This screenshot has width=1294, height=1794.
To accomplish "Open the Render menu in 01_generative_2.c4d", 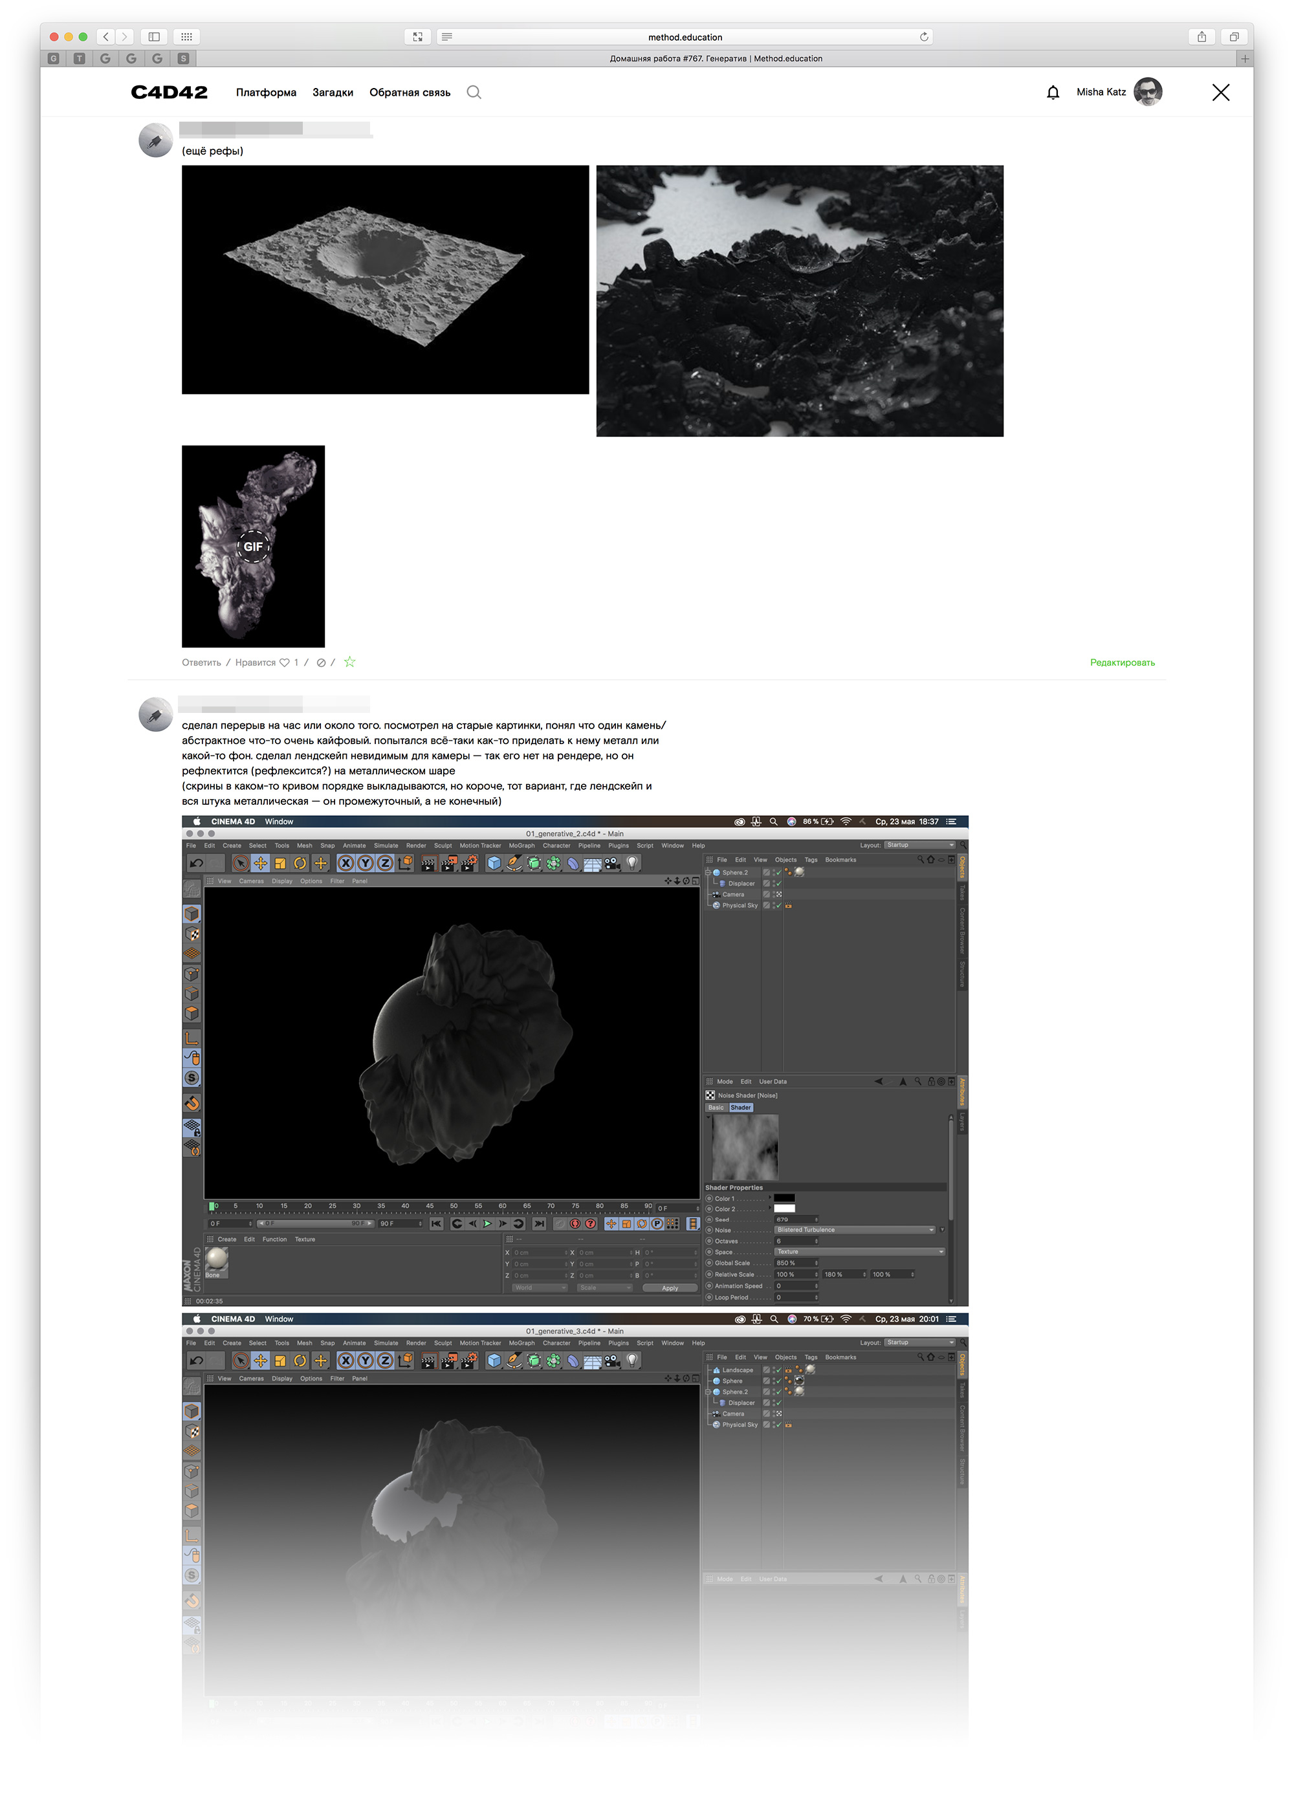I will click(x=416, y=846).
